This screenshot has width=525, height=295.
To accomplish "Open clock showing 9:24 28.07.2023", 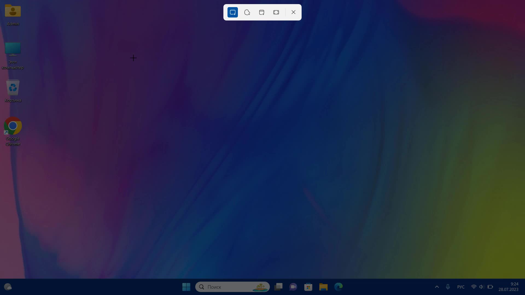I will pyautogui.click(x=508, y=287).
